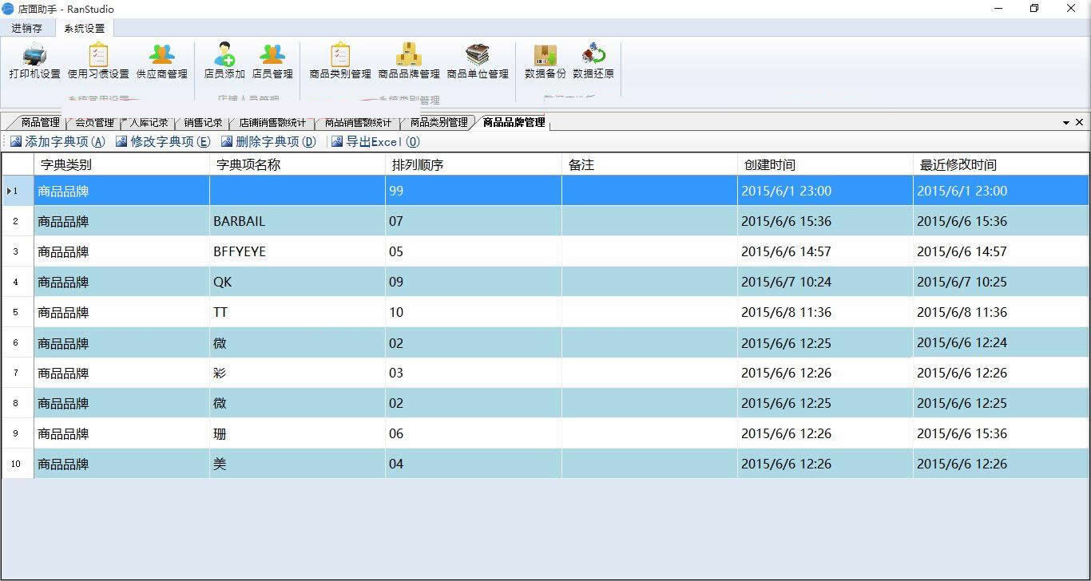Close the active document tab
The height and width of the screenshot is (581, 1091).
point(1080,123)
